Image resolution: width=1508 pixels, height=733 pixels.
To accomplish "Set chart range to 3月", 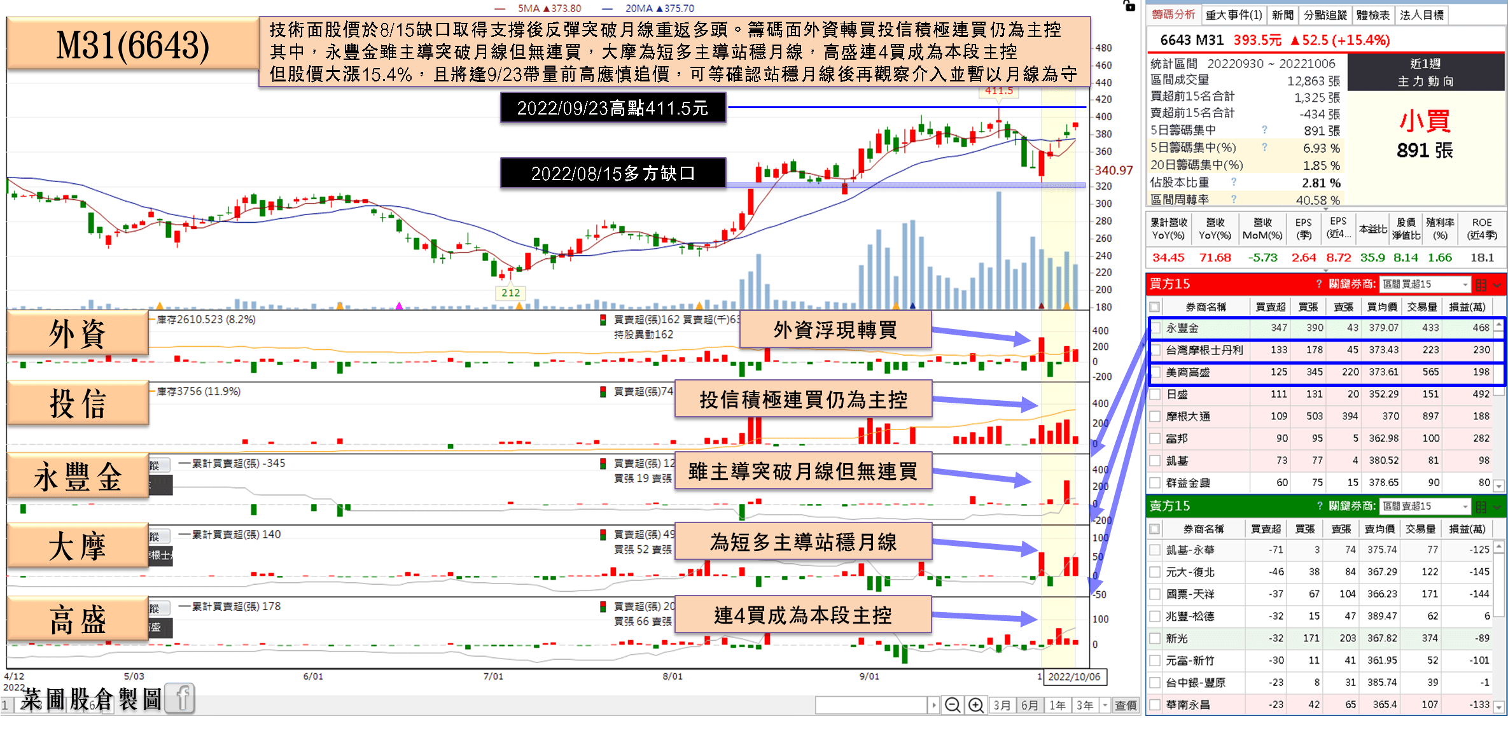I will 1002,705.
